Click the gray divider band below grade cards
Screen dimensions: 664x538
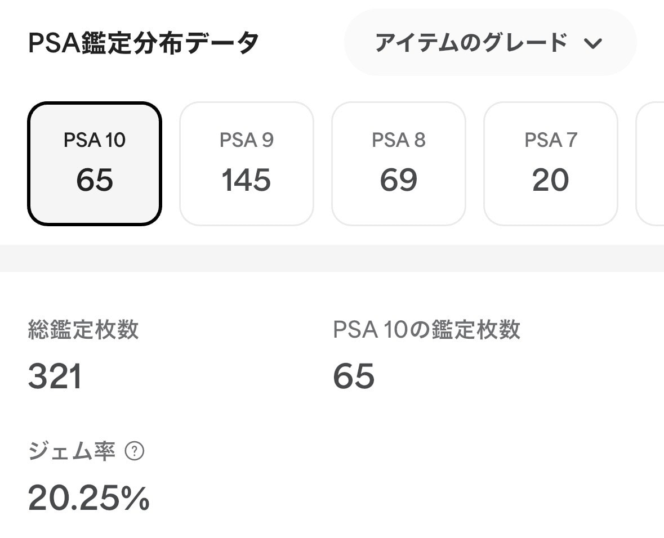(332, 258)
